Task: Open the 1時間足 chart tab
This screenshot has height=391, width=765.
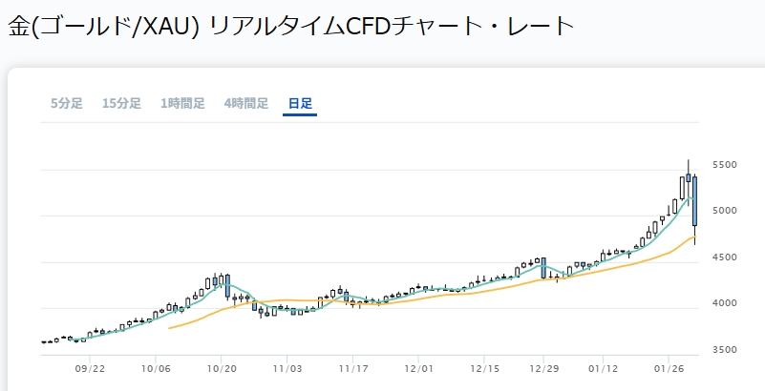Action: [x=182, y=103]
